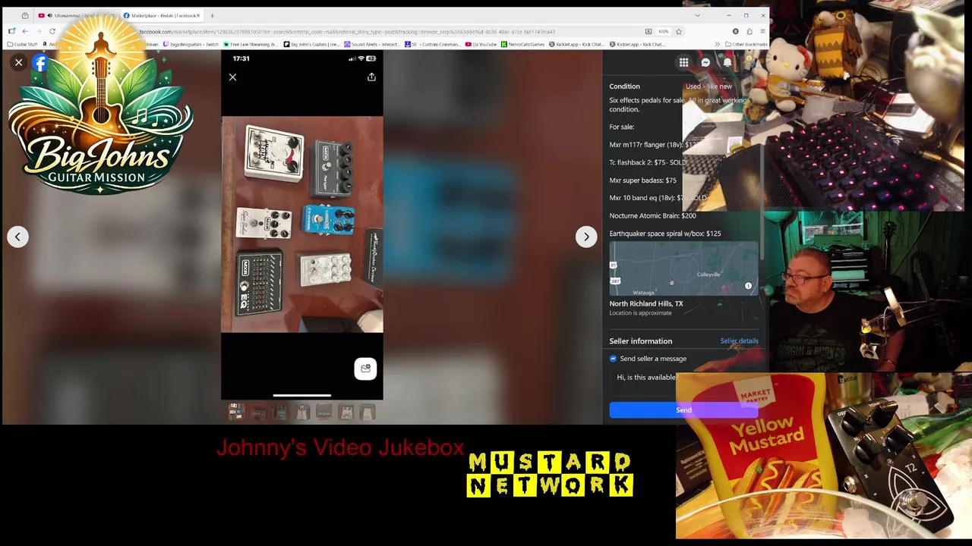This screenshot has width=972, height=546.
Task: Click the Send message button
Action: coord(683,410)
